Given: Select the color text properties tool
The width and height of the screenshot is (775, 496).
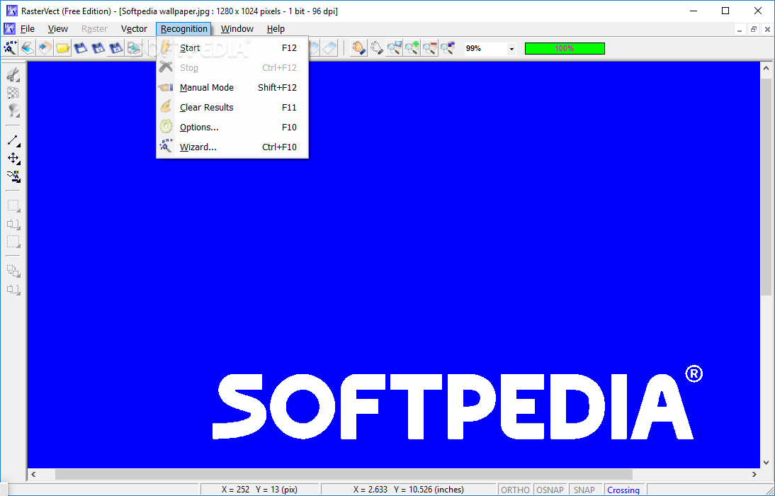Looking at the screenshot, I should (13, 176).
